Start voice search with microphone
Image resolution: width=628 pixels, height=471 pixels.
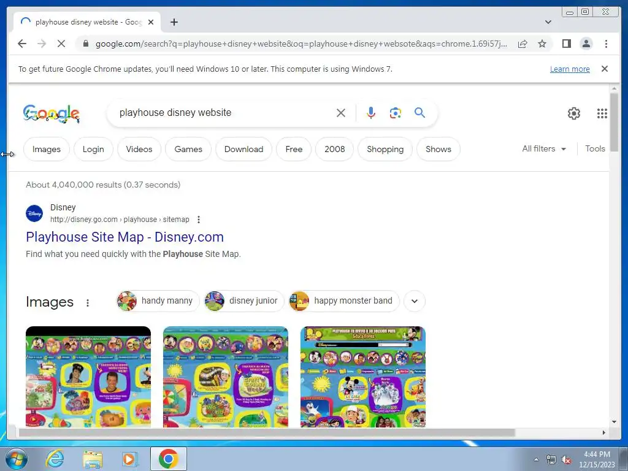371,113
